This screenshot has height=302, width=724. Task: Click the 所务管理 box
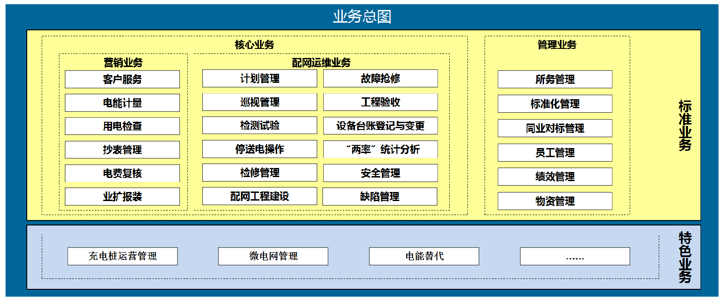(555, 80)
